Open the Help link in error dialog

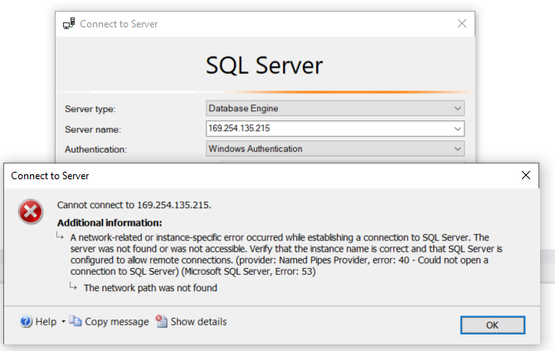[x=46, y=322]
